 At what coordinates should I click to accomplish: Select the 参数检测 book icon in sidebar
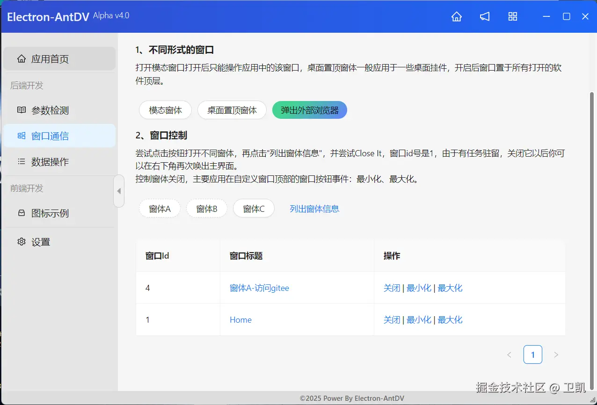(21, 110)
